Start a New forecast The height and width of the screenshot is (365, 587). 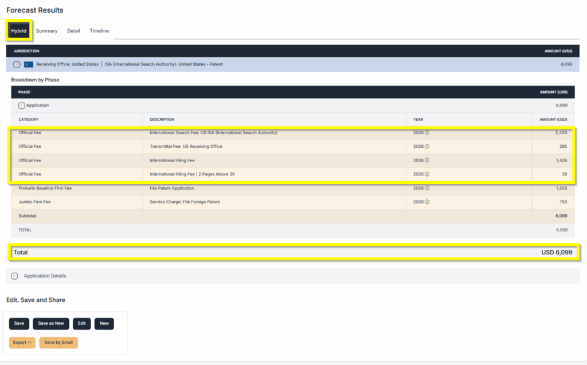tap(104, 323)
